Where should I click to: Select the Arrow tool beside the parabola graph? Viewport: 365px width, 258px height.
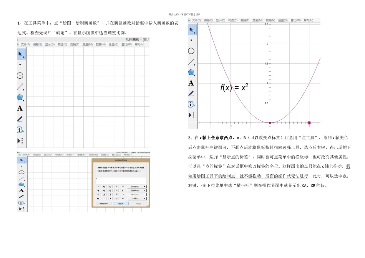click(x=192, y=30)
